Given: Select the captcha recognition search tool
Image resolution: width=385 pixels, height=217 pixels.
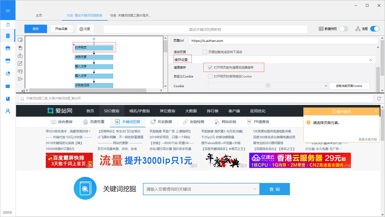Looking at the screenshot, I should pyautogui.click(x=20, y=71).
